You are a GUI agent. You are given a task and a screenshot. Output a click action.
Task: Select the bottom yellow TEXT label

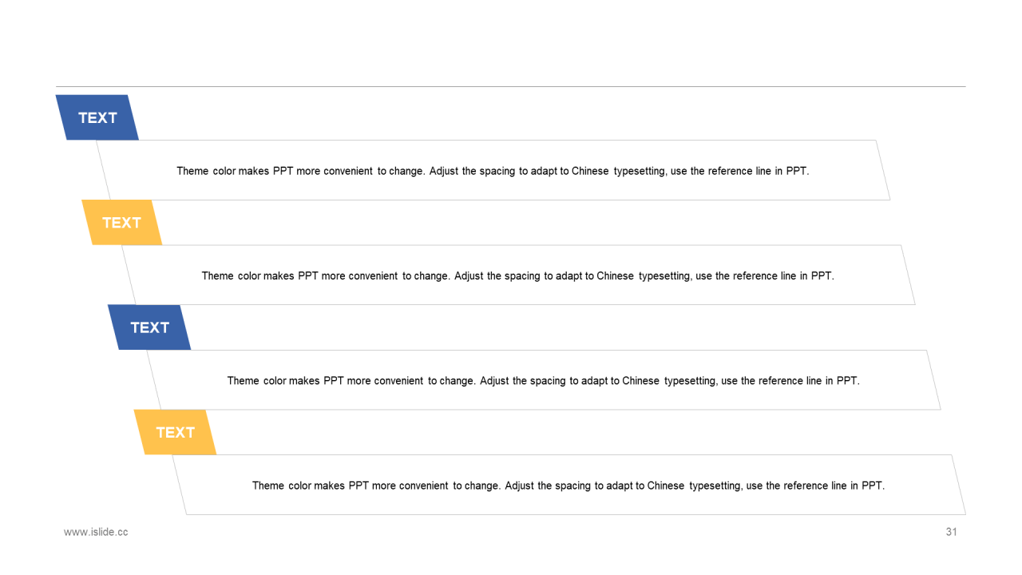point(175,432)
